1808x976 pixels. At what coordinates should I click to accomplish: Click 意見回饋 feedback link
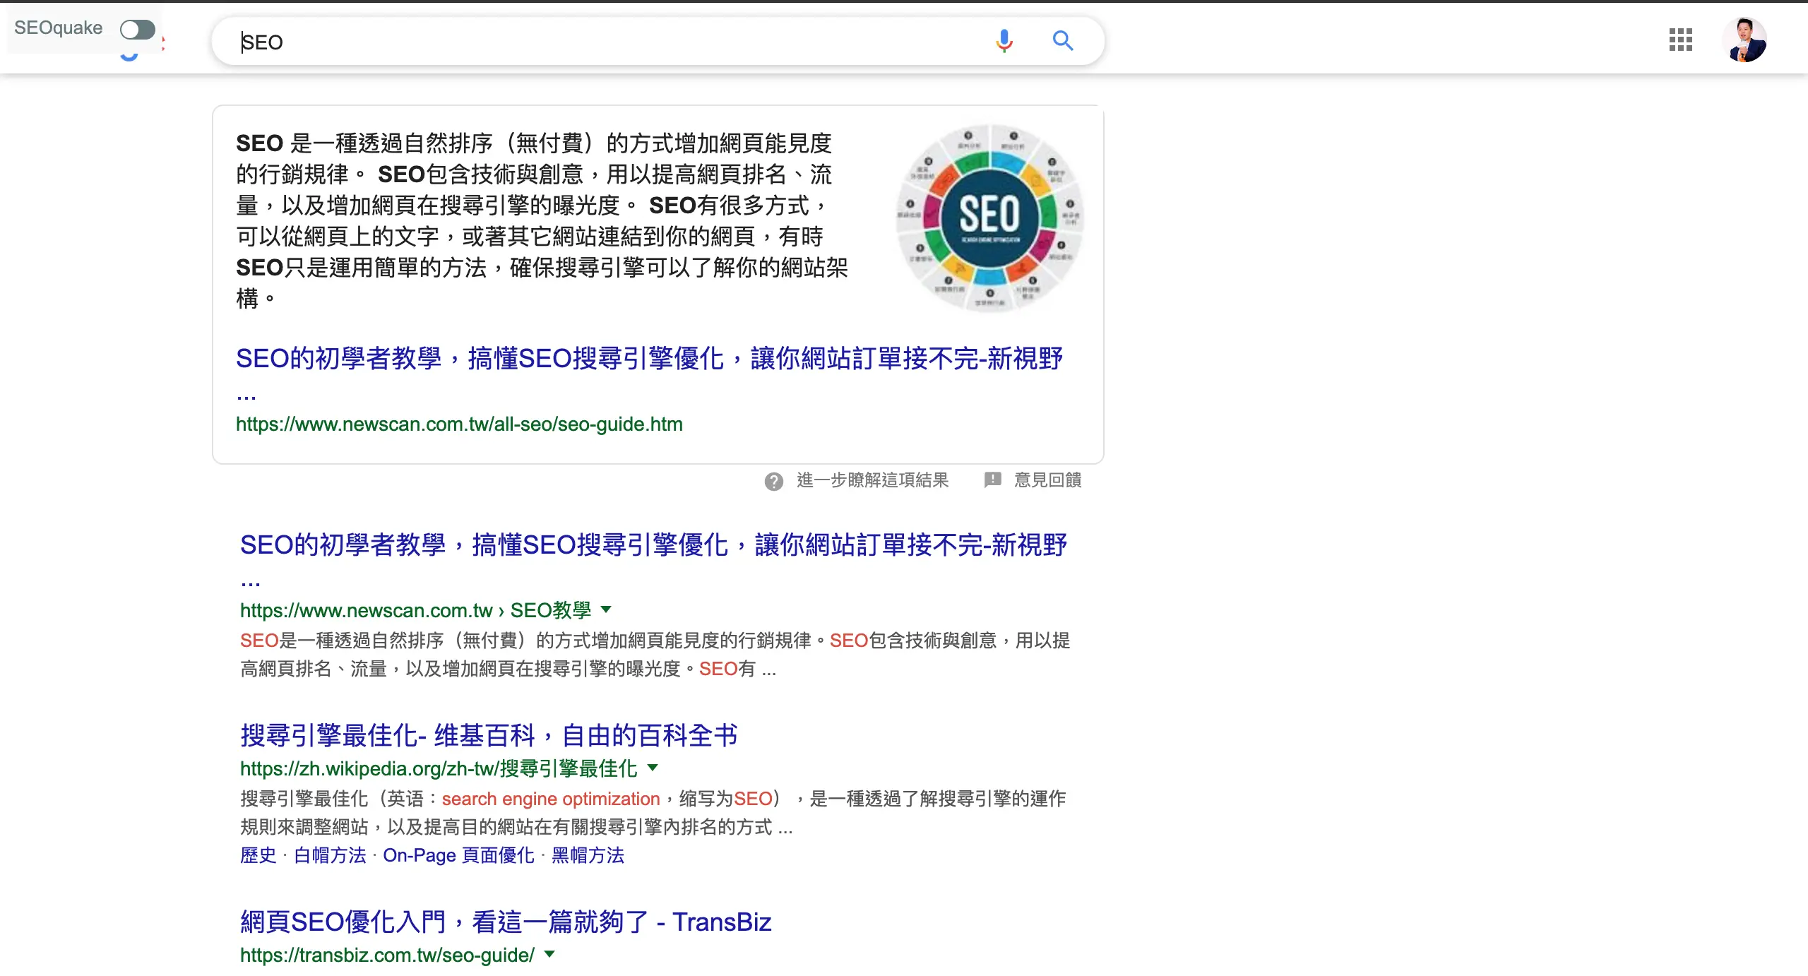[x=1047, y=480]
